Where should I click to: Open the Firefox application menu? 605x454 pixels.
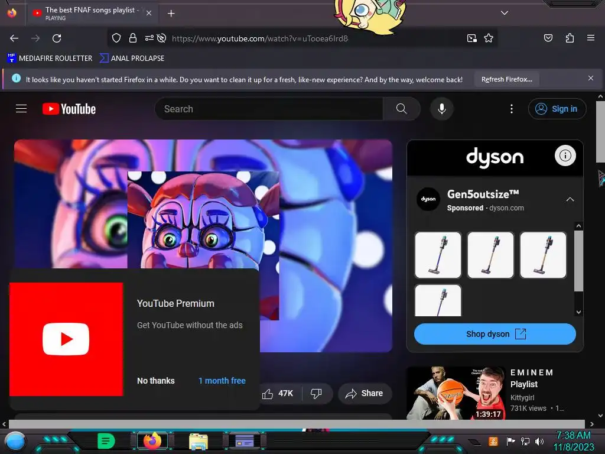click(591, 38)
